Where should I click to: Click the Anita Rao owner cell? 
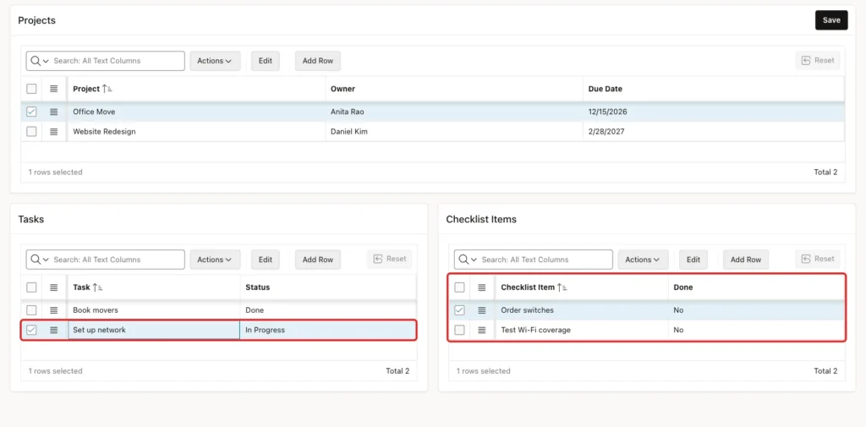[x=454, y=112]
